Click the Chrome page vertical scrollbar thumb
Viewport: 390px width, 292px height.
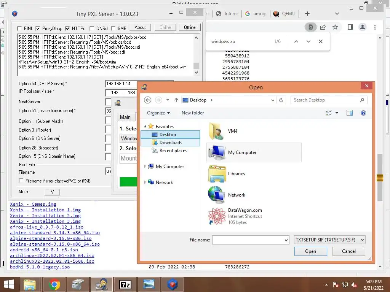click(380, 178)
